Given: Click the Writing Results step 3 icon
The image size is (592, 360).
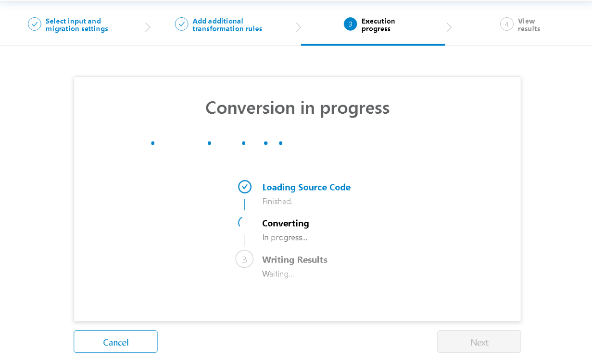Looking at the screenshot, I should (244, 259).
